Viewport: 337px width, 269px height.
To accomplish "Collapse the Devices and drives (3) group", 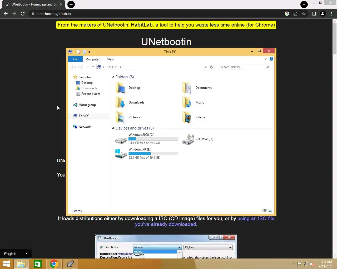I will (x=113, y=128).
